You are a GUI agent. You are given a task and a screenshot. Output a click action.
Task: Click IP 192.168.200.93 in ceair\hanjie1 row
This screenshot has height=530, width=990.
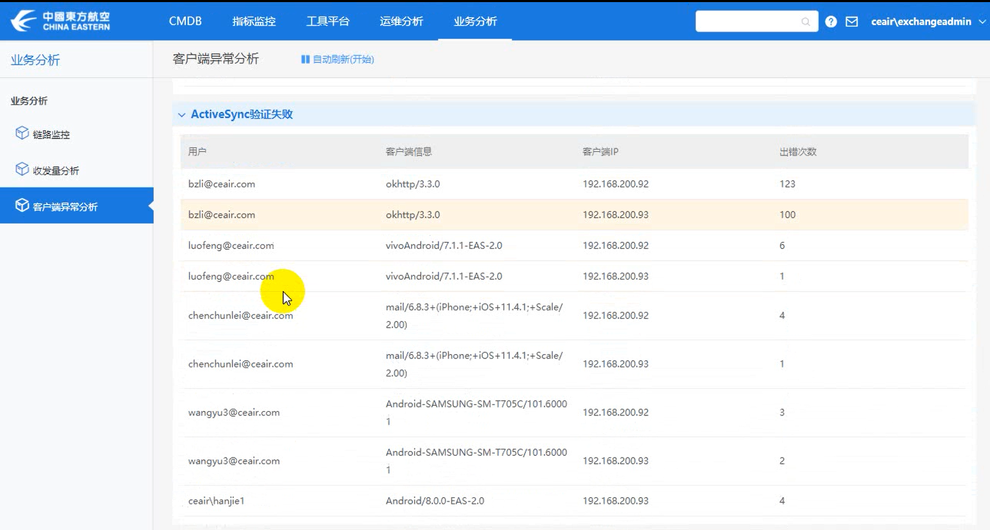coord(616,501)
